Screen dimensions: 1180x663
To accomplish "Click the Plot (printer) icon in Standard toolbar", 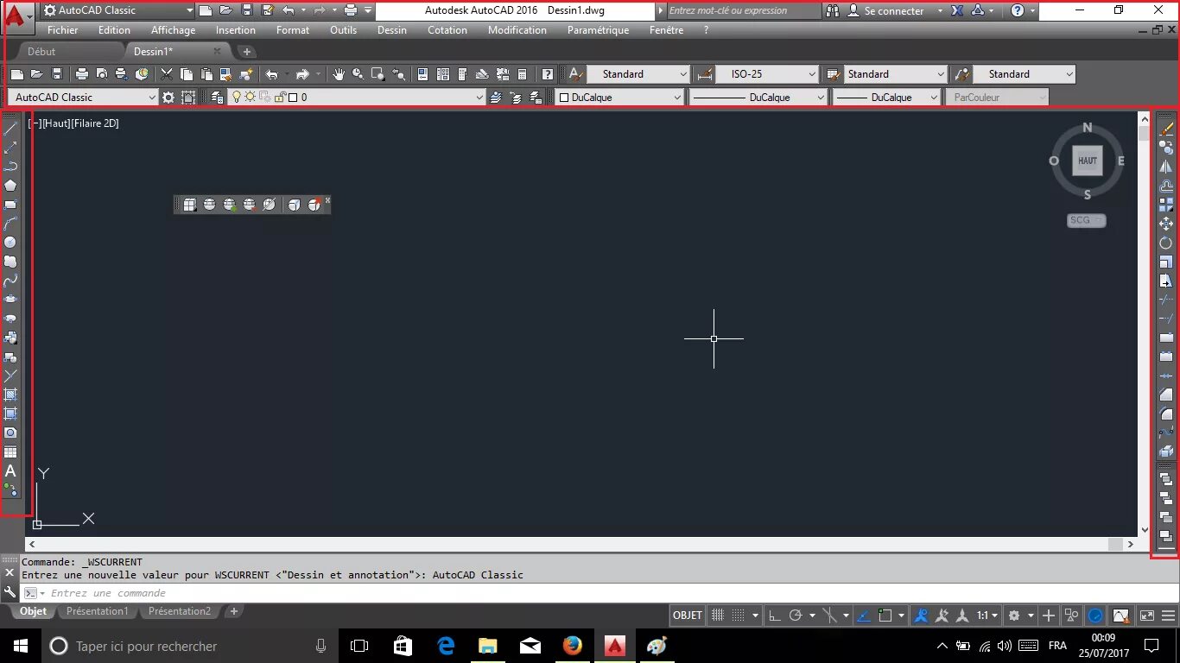I will point(82,74).
